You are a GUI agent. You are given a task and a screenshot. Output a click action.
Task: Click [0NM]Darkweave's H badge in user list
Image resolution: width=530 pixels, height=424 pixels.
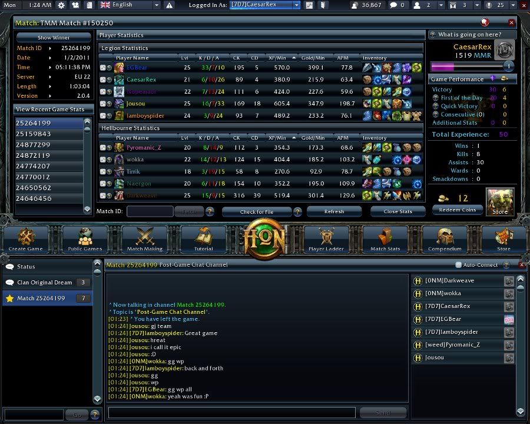(418, 281)
